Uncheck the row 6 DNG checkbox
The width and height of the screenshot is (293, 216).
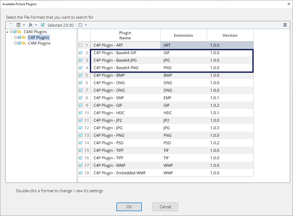(80, 82)
